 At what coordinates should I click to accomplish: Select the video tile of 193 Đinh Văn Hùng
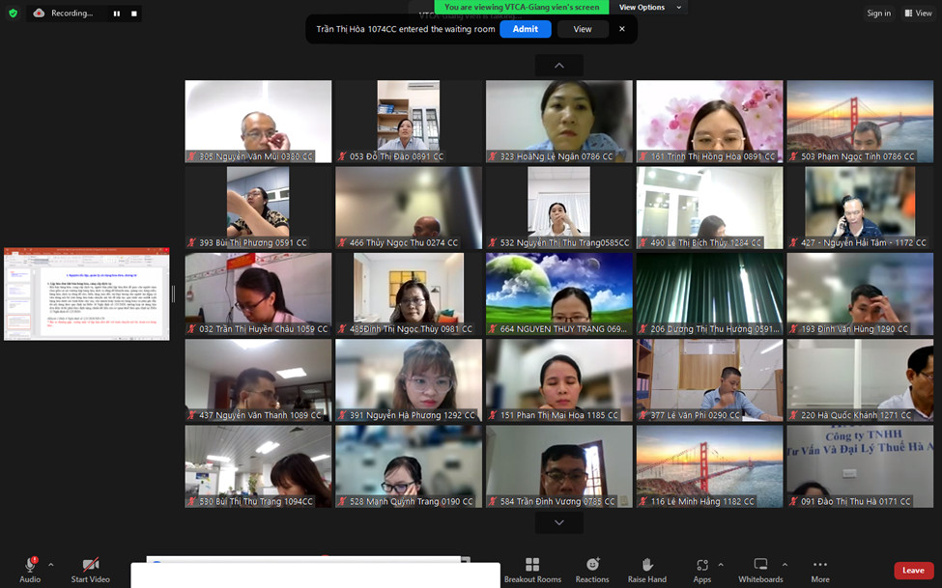point(860,294)
